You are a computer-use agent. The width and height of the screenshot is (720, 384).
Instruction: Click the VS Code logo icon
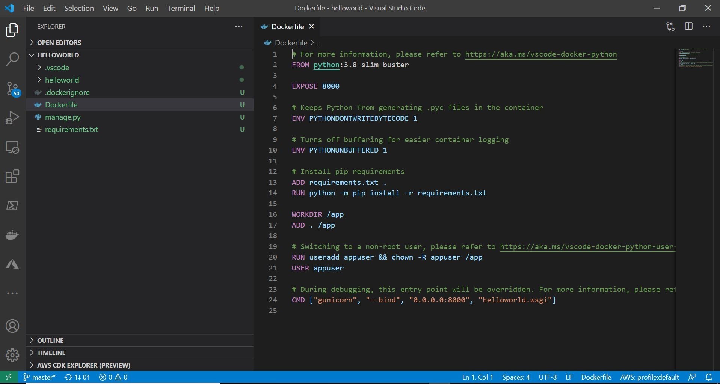click(x=9, y=8)
